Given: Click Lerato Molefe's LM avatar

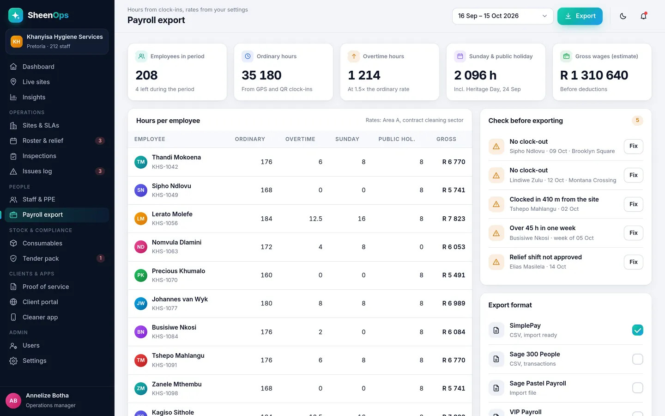Looking at the screenshot, I should coord(141,219).
